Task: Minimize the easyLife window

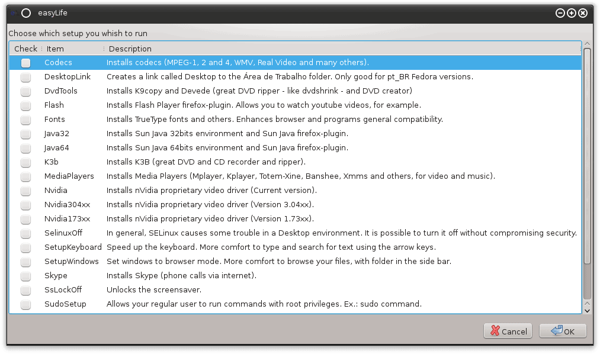Action: click(560, 13)
